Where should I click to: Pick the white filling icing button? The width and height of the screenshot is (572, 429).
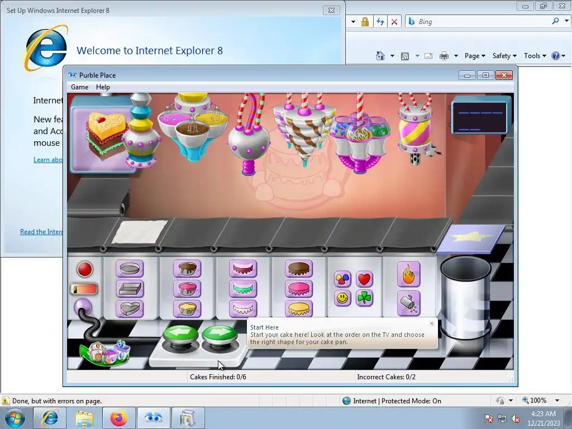coord(243,308)
